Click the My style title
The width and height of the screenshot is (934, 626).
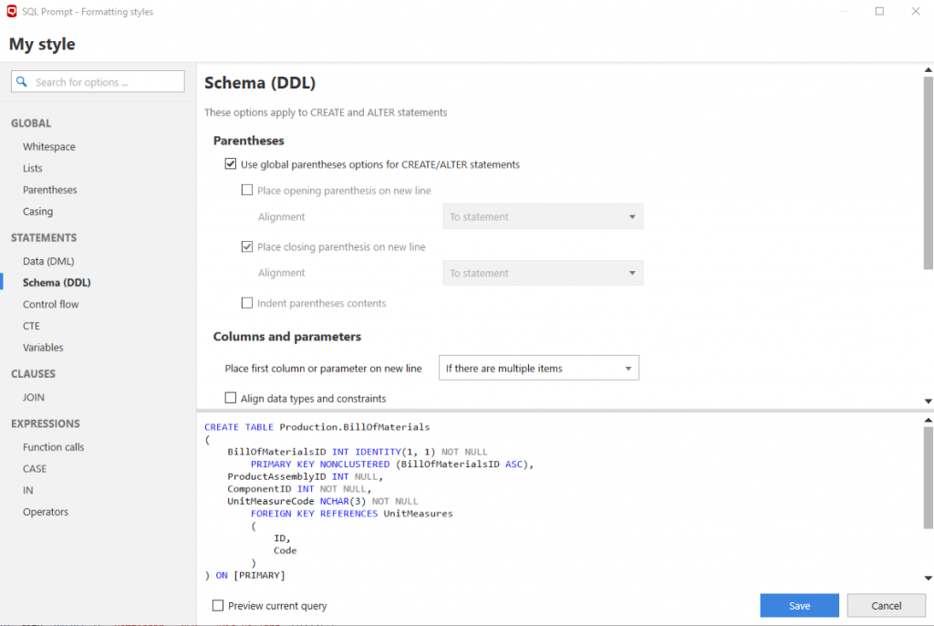42,44
